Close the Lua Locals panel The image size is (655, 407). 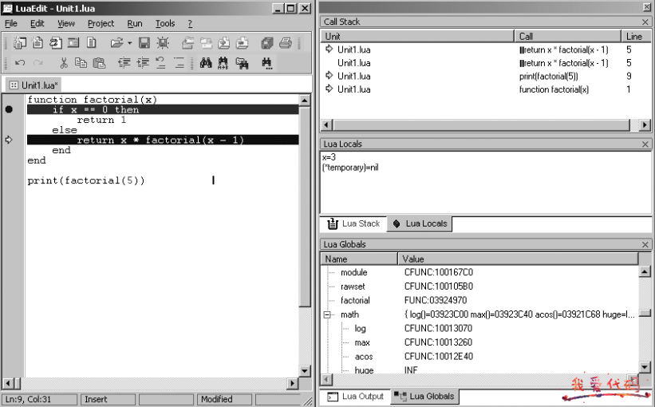tap(645, 144)
